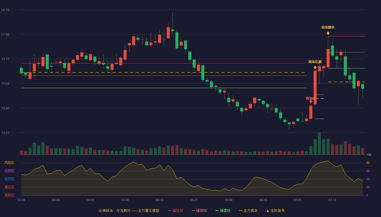Image resolution: width=381 pixels, height=217 pixels.
Task: Click the red arrow marker under 假龙吟
Action: point(311,102)
